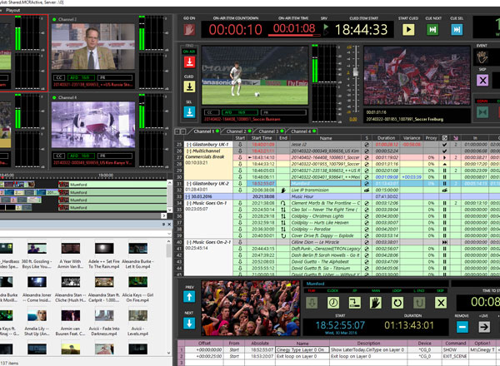Click the green CUE NEXT button
Image resolution: width=500 pixels, height=366 pixels.
[x=432, y=29]
